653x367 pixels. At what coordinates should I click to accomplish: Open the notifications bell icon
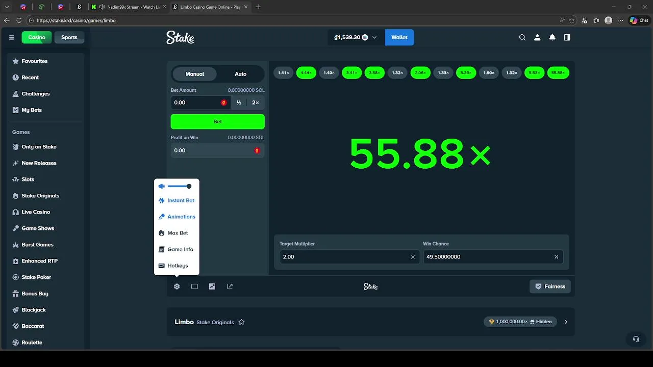[x=552, y=37]
